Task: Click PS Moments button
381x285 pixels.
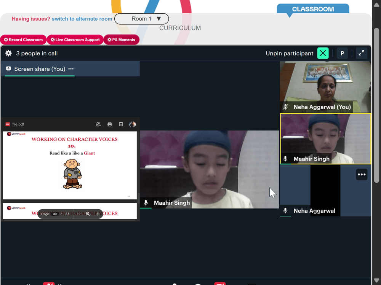Action: pos(121,40)
